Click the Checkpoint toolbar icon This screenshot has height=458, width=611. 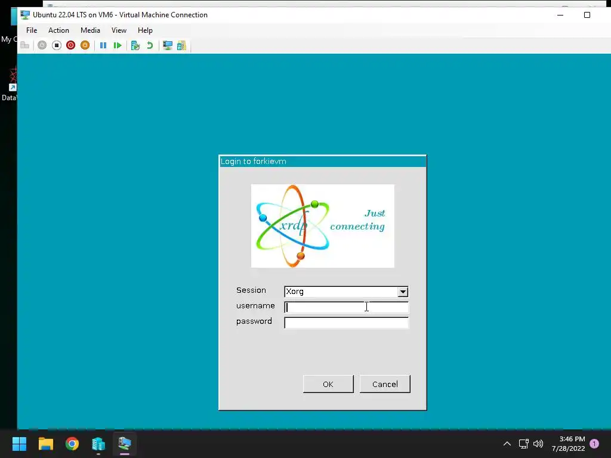(135, 45)
